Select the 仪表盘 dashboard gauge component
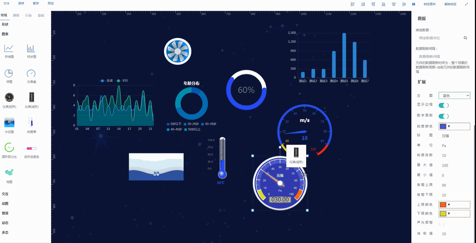 click(x=32, y=76)
